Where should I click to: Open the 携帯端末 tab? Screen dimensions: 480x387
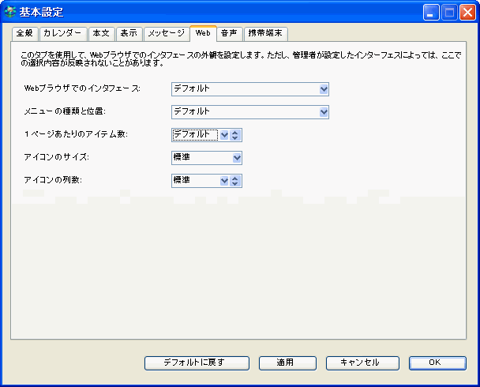266,33
